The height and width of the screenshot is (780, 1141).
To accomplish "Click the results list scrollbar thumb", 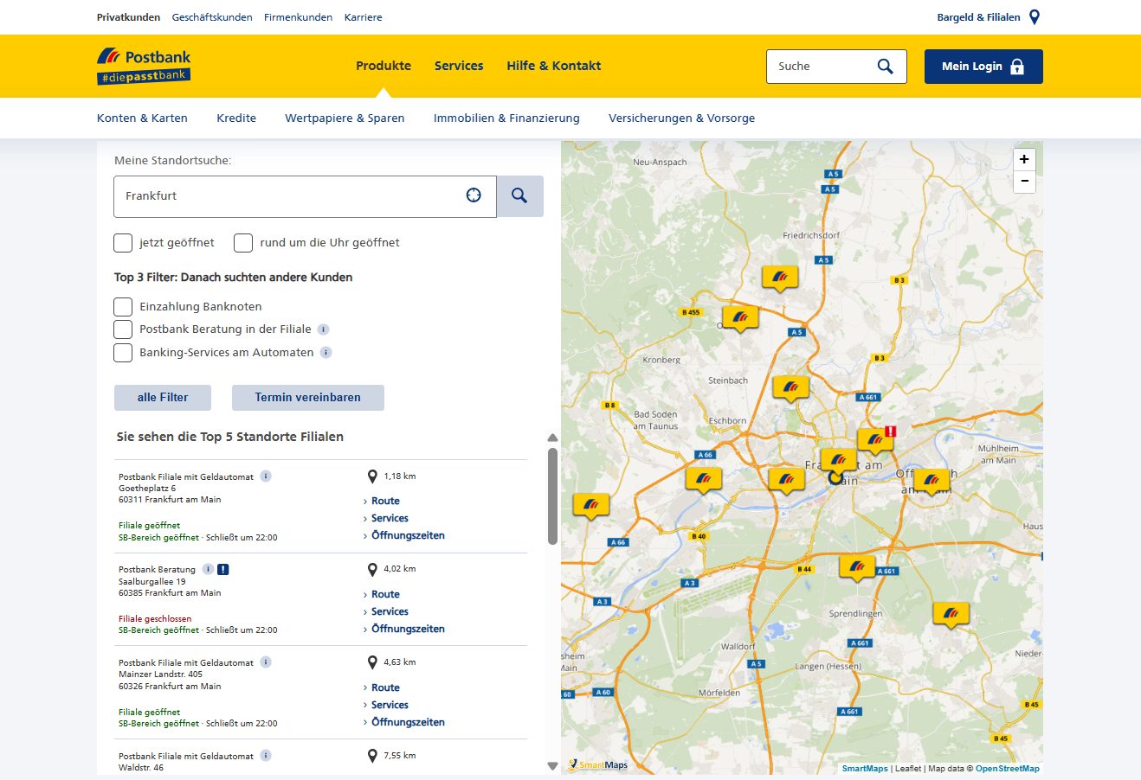I will pos(552,495).
